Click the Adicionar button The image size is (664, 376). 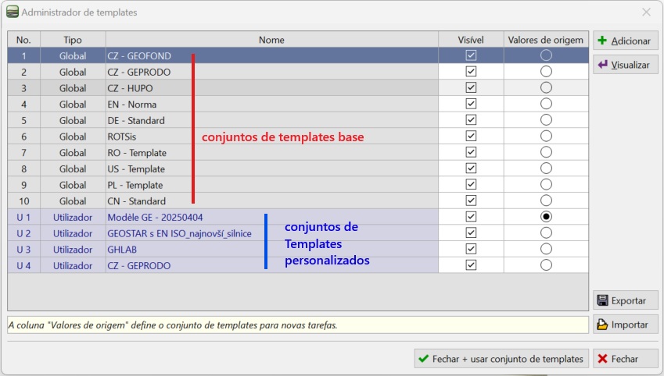click(x=625, y=41)
